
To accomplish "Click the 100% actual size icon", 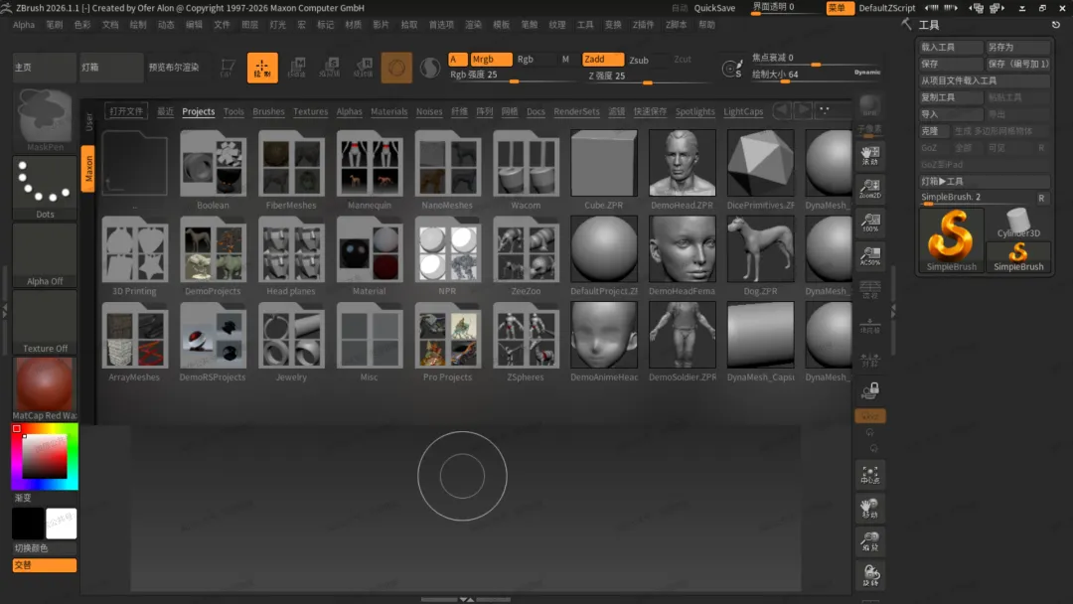I will 869,223.
